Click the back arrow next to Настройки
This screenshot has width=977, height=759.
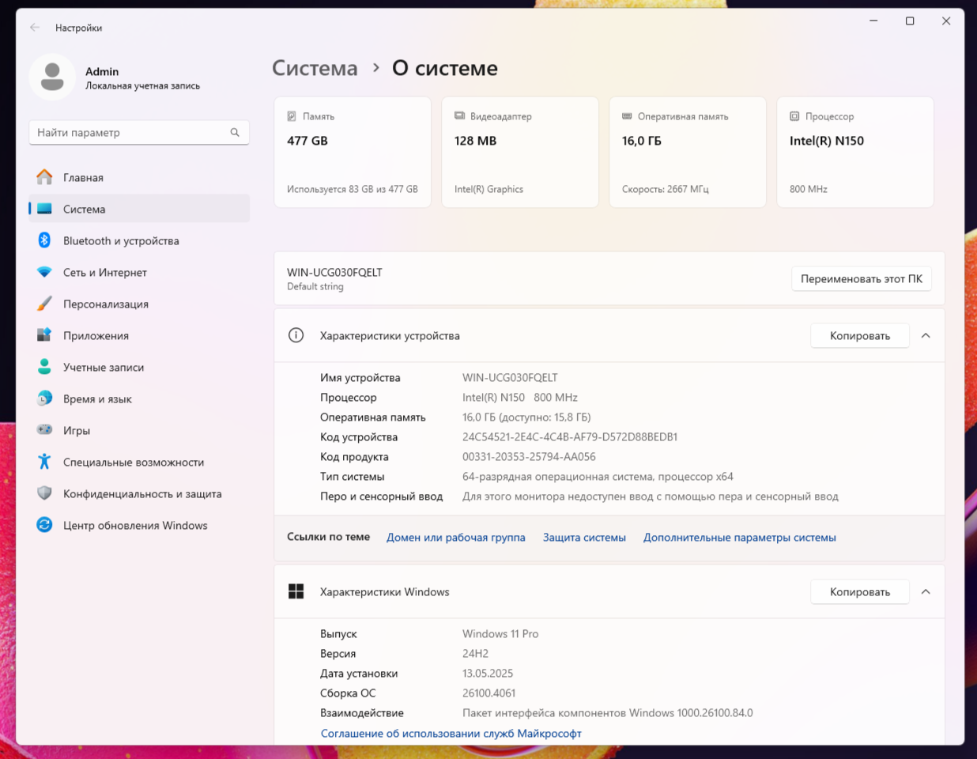point(35,27)
